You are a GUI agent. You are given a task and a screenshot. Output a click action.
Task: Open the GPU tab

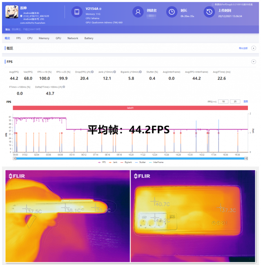58,38
